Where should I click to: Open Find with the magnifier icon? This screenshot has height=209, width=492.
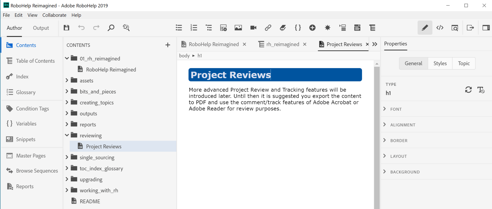tap(111, 28)
